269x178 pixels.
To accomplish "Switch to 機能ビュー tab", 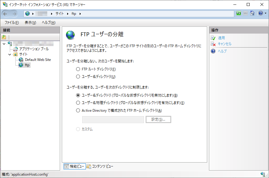I will pos(75,166).
